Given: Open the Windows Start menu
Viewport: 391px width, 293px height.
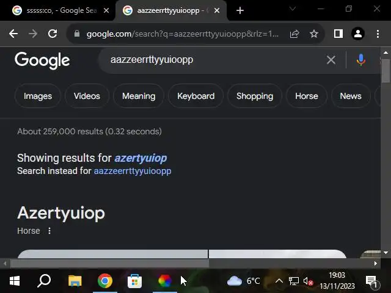Looking at the screenshot, I should [x=15, y=281].
